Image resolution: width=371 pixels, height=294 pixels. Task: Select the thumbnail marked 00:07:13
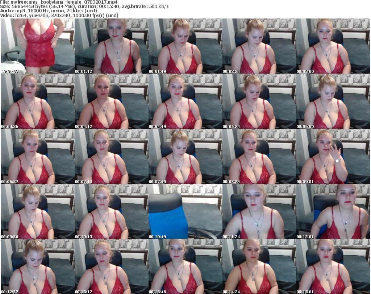tap(112, 156)
